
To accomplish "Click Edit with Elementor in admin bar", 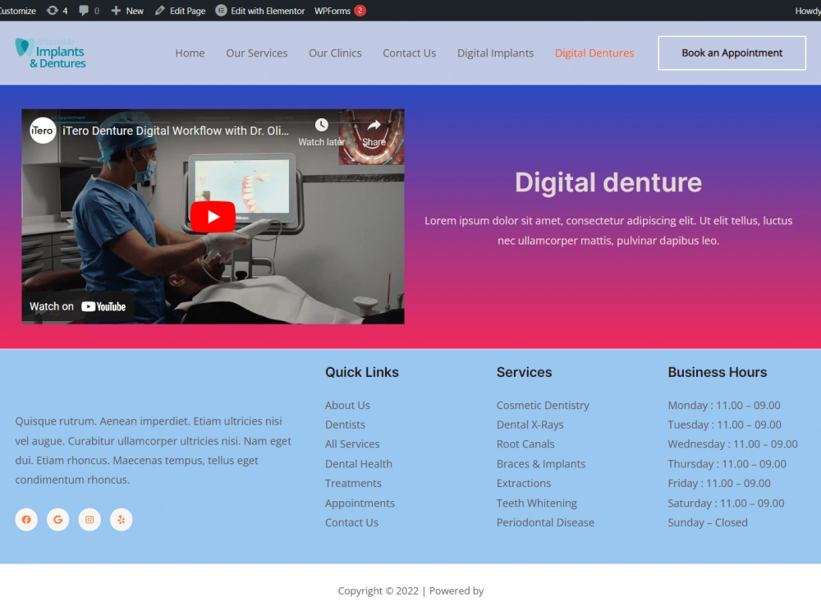I will [x=260, y=11].
